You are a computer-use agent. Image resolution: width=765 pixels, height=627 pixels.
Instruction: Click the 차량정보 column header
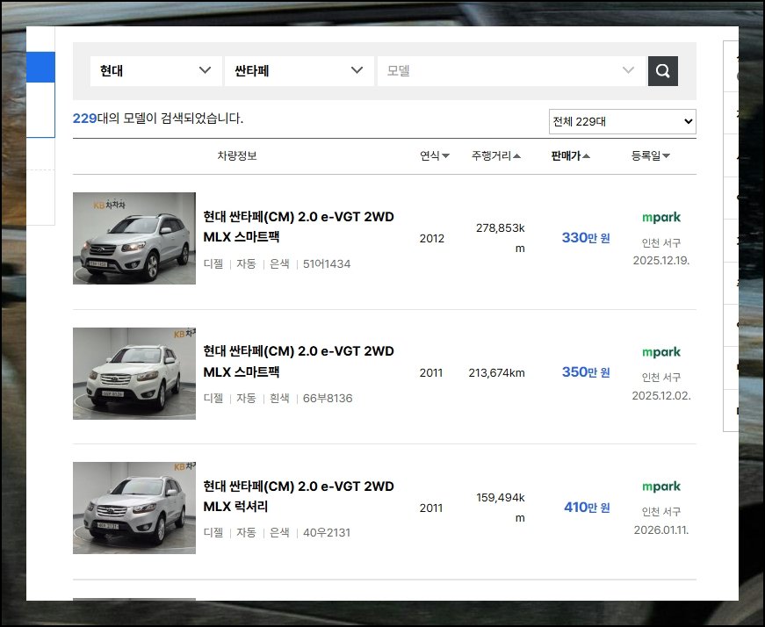(237, 155)
